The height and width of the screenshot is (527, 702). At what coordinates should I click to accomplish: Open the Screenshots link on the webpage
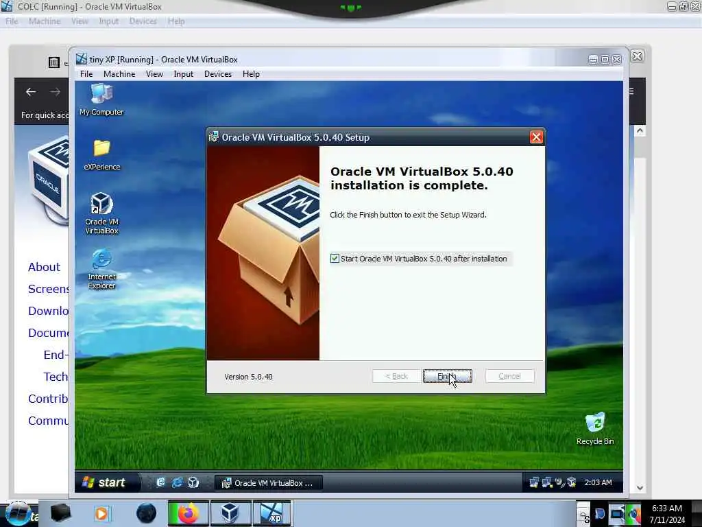point(49,289)
